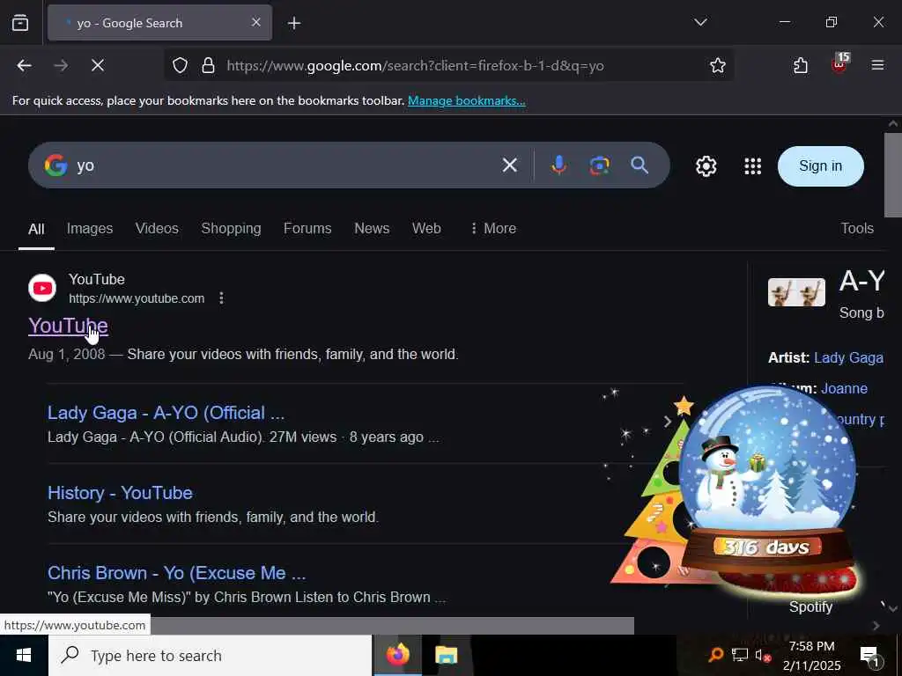Open Firefox from the taskbar
The height and width of the screenshot is (676, 902).
point(397,655)
